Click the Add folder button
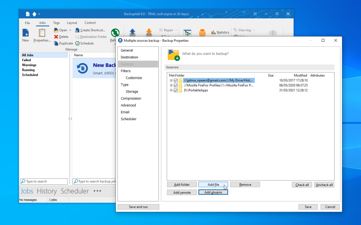 click(x=182, y=185)
